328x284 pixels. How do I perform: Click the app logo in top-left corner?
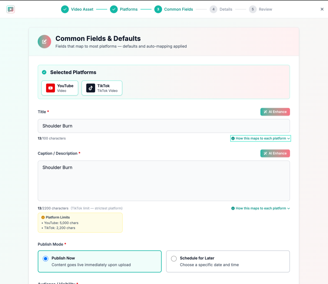(x=10, y=9)
